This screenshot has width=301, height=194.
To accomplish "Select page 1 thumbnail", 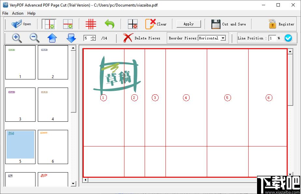I will click(x=20, y=62).
